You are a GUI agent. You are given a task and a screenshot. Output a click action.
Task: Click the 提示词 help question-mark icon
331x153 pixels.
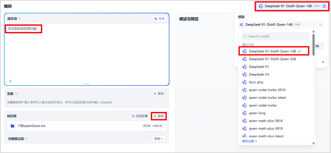point(20,19)
